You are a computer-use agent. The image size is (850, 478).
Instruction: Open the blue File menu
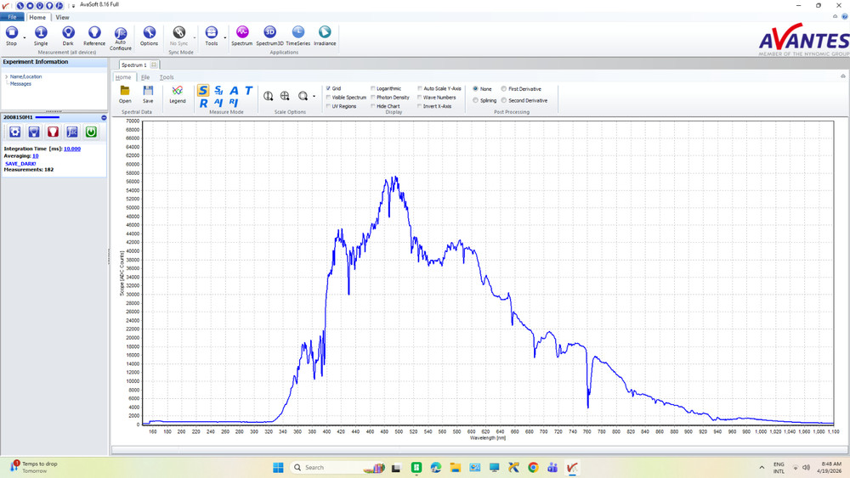click(12, 17)
